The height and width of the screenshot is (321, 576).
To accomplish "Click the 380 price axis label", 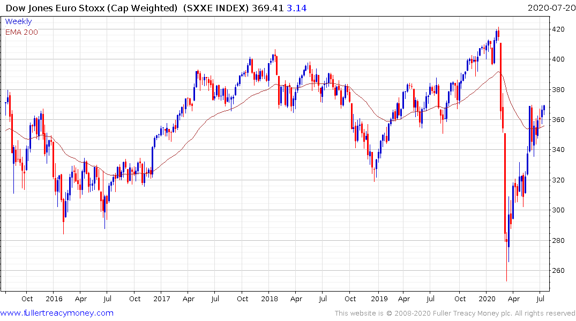I will pyautogui.click(x=558, y=89).
